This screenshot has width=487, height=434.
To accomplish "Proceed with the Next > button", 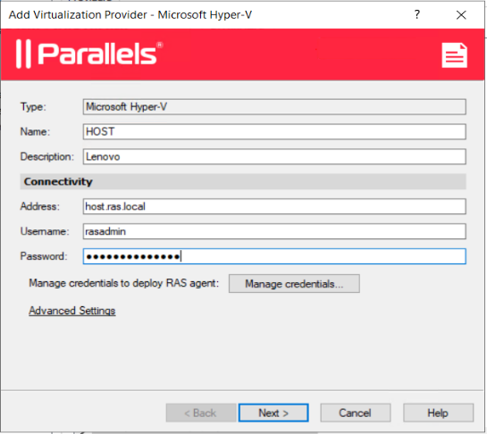I will point(273,413).
